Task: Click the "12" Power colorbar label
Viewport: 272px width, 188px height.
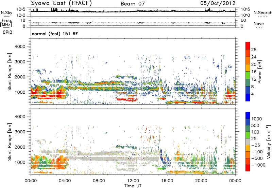Action: click(x=254, y=79)
